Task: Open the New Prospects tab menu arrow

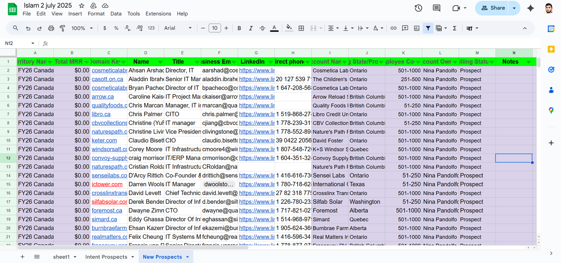Action: coord(188,257)
